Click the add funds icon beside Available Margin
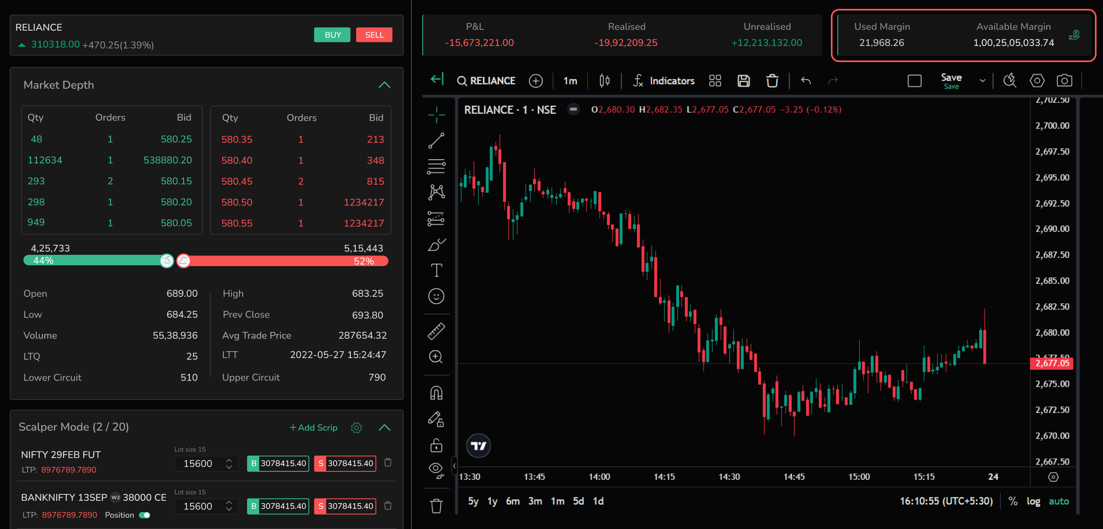This screenshot has height=529, width=1103. pos(1074,35)
